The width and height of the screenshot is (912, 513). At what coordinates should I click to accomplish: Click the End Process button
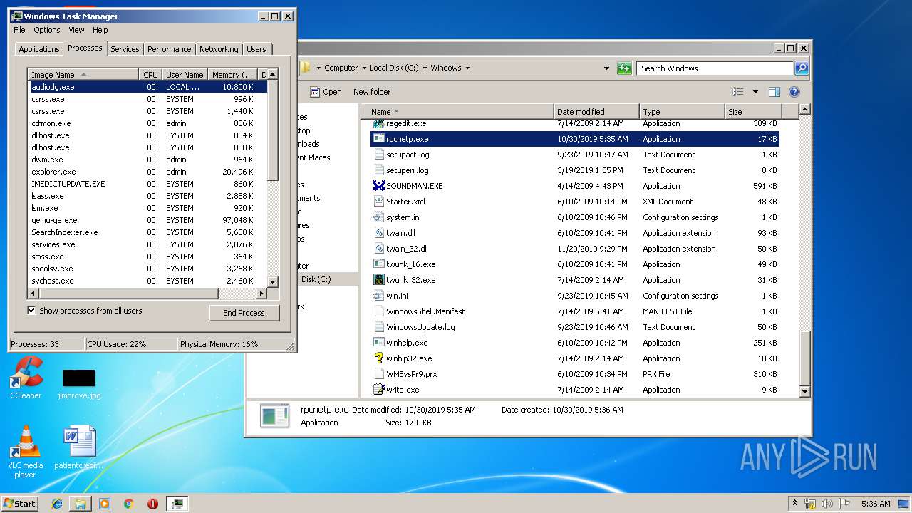pos(244,313)
